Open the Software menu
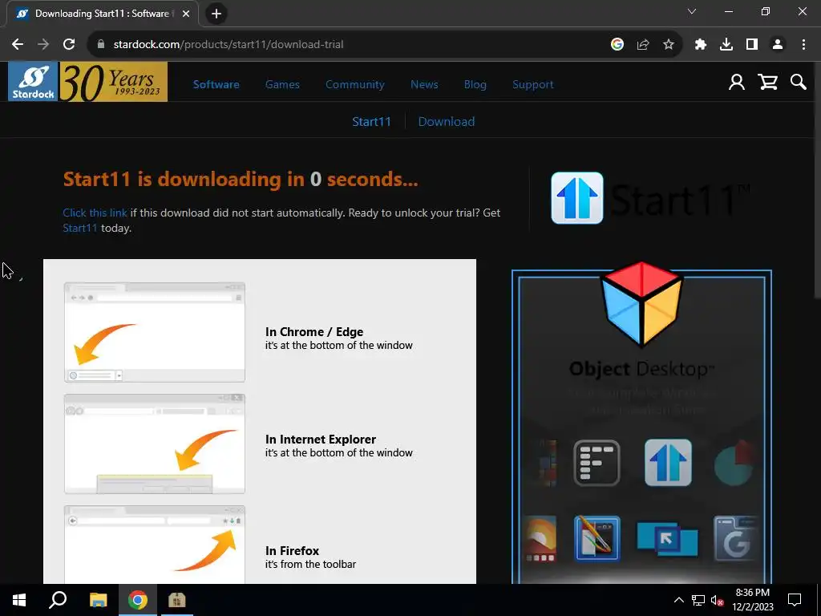Viewport: 821px width, 616px height. coord(216,84)
